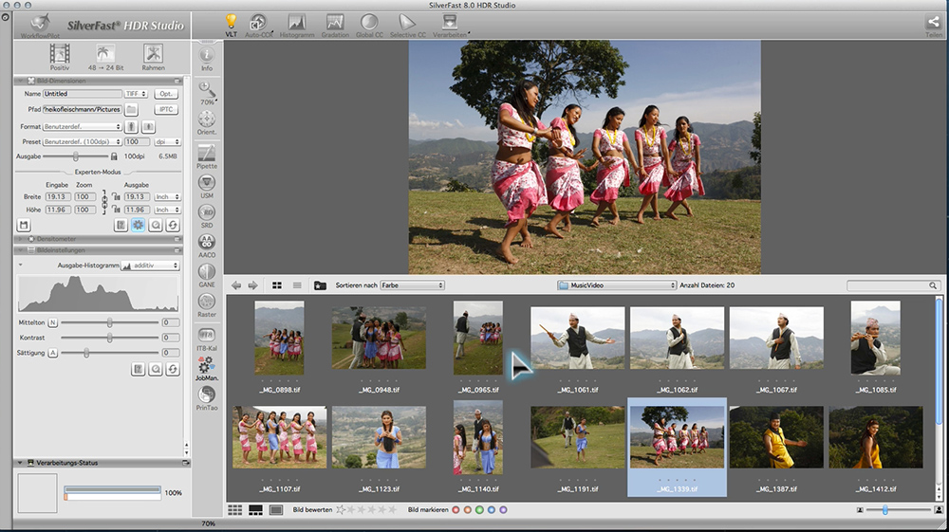Viewport: 949px width, 532px height.
Task: Open the Gradation curve tool
Action: tap(334, 23)
